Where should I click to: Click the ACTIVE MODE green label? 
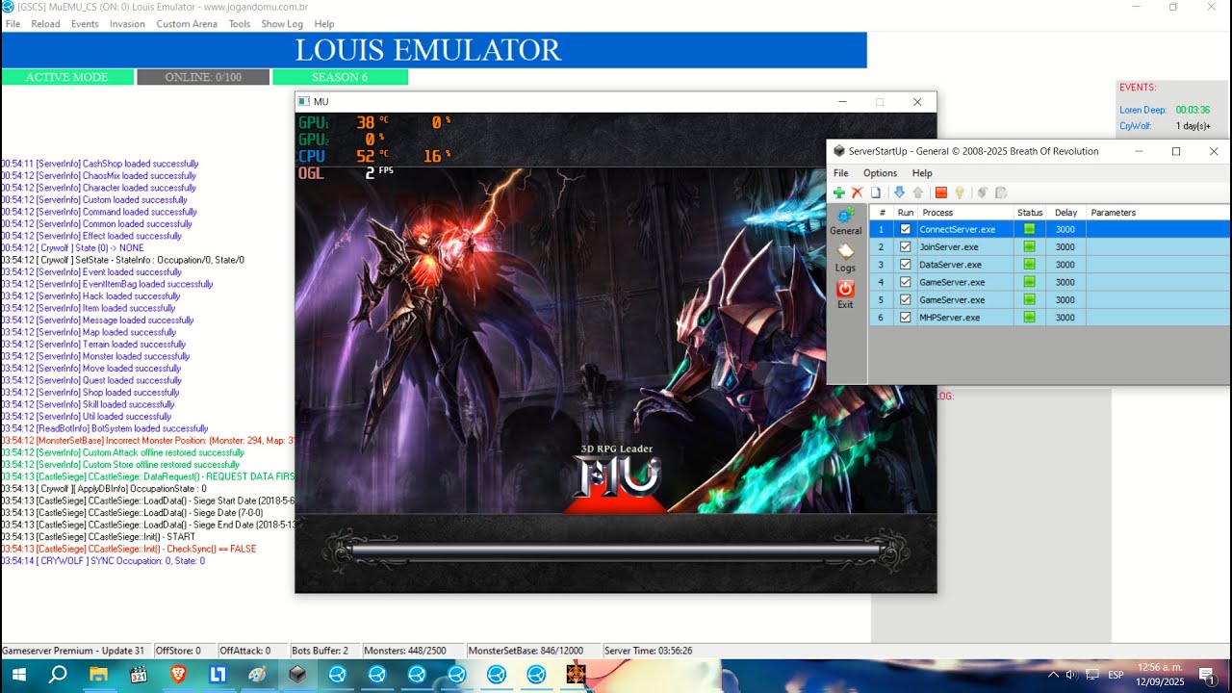coord(67,77)
